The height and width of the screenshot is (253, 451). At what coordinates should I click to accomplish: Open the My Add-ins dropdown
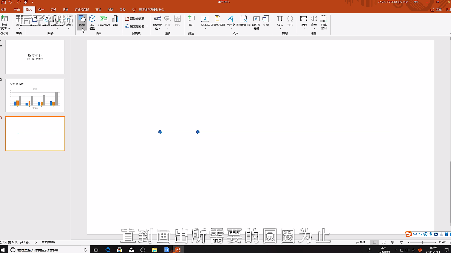tap(136, 26)
